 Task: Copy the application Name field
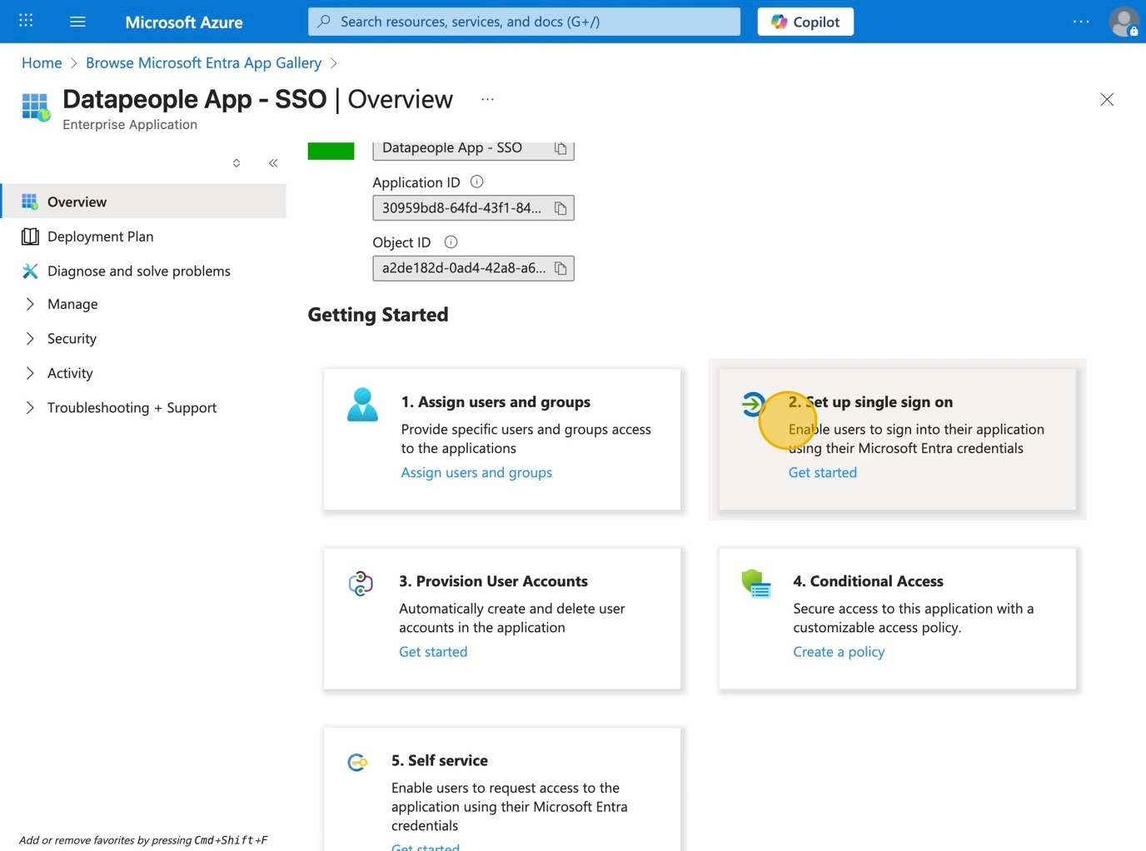pos(561,148)
